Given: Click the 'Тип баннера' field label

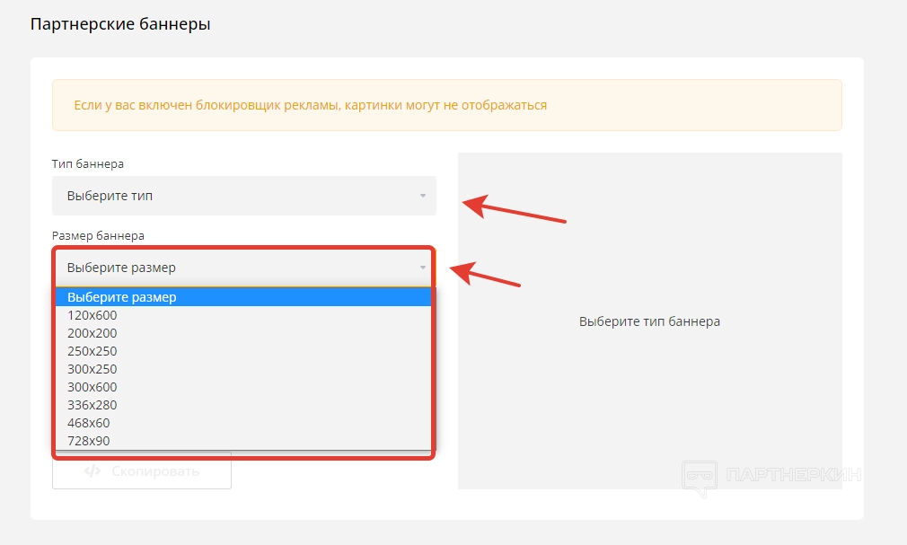Looking at the screenshot, I should point(88,164).
